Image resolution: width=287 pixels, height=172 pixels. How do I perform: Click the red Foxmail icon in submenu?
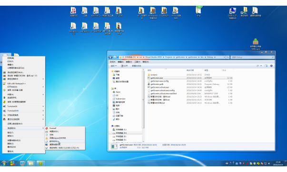point(47,128)
